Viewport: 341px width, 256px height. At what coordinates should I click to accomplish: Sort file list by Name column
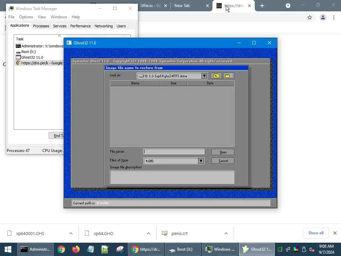pyautogui.click(x=135, y=83)
